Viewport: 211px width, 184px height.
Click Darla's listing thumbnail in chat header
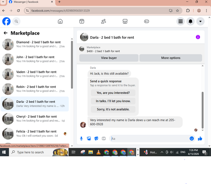coord(84,37)
